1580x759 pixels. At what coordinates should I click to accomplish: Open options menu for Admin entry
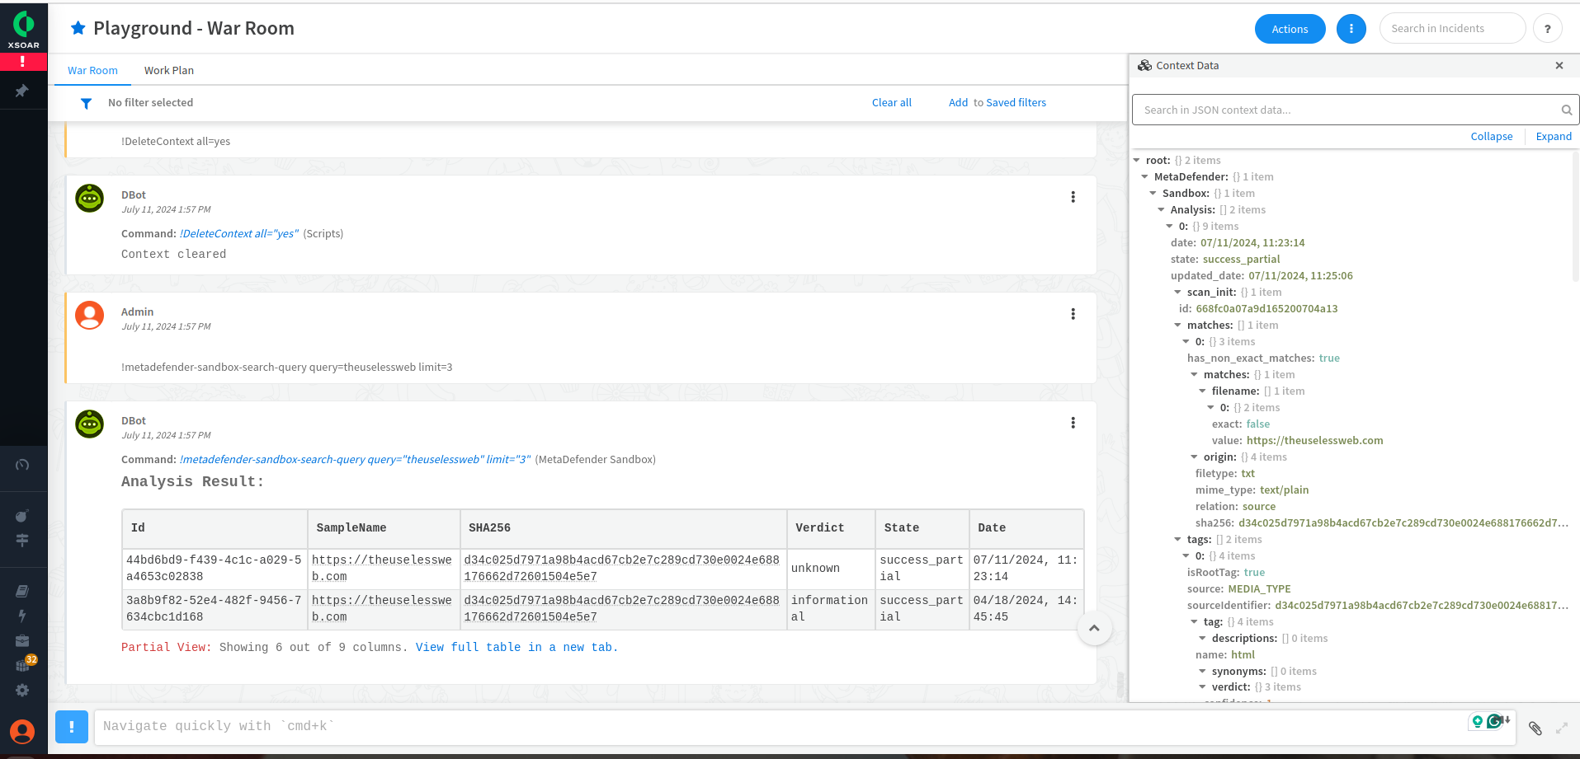pyautogui.click(x=1073, y=314)
